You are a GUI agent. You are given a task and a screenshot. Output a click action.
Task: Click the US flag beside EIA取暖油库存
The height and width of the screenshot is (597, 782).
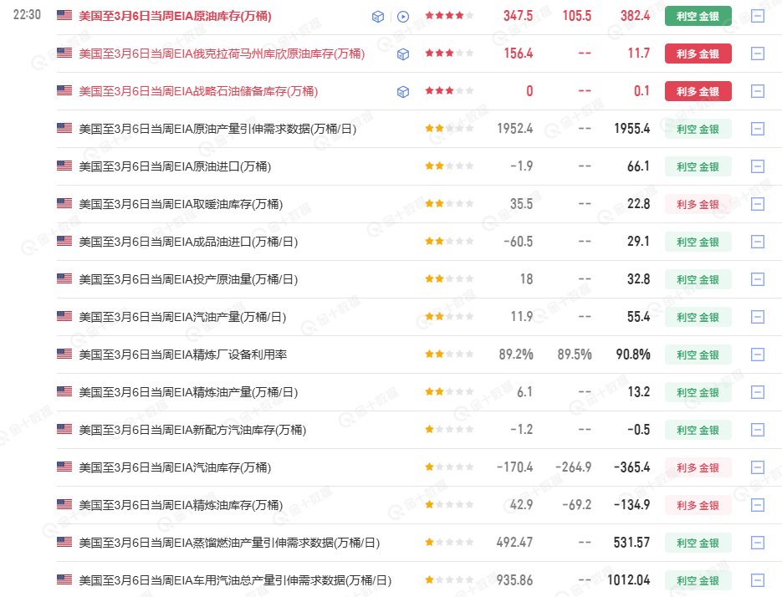(64, 203)
